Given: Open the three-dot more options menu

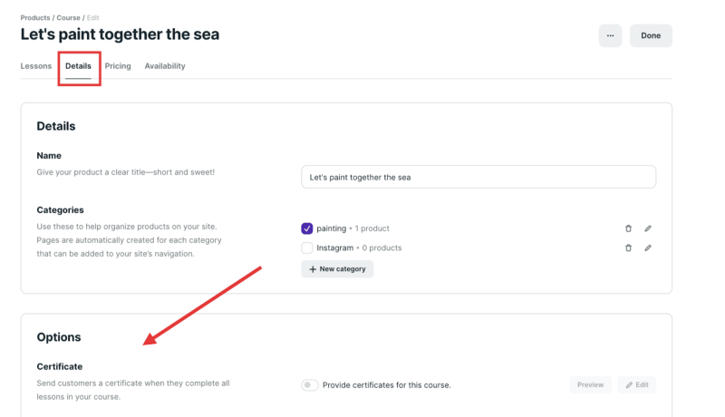Looking at the screenshot, I should (x=610, y=36).
